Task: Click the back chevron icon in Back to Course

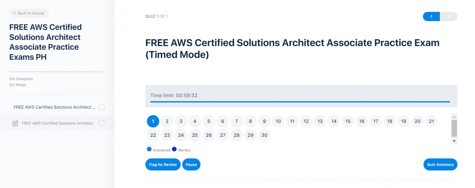Action: (14, 13)
